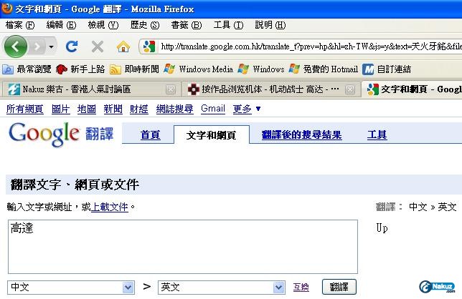Open the 自訂連結 bookmark
The image size is (462, 299).
[387, 69]
